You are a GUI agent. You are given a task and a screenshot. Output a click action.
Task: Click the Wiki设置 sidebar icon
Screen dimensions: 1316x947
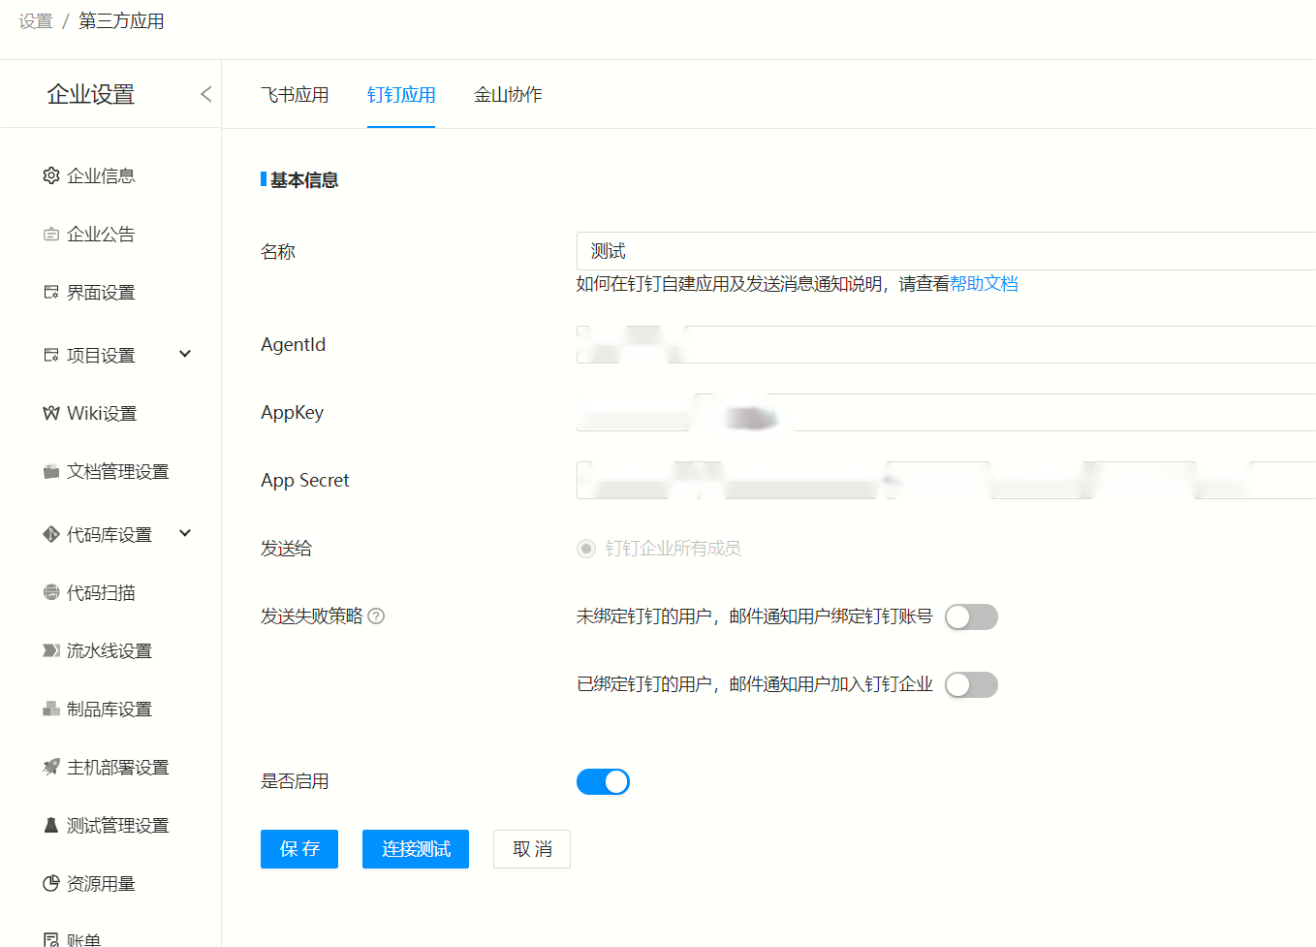(50, 412)
